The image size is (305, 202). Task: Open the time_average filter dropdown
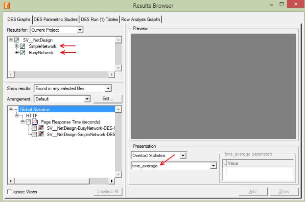[x=213, y=166]
